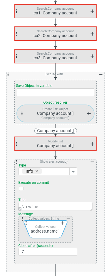Select the ca3: Company account search block
The width and height of the screenshot is (111, 276).
55,56
